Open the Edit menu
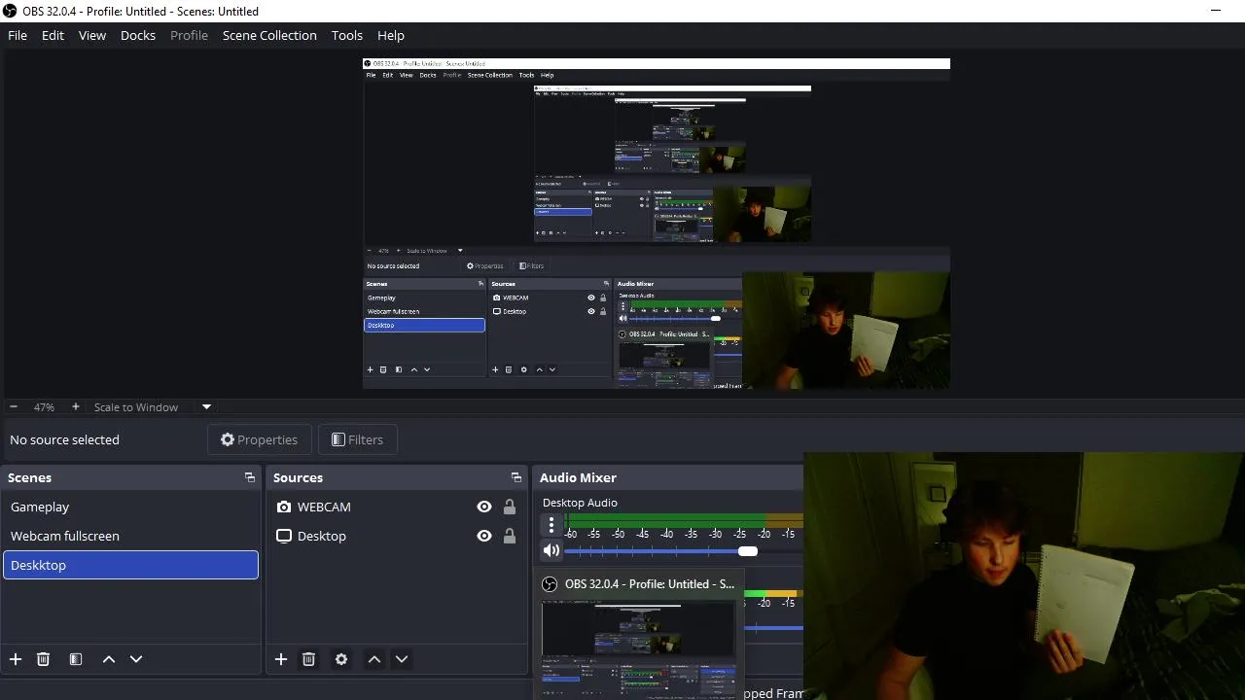The width and height of the screenshot is (1245, 700). (53, 35)
